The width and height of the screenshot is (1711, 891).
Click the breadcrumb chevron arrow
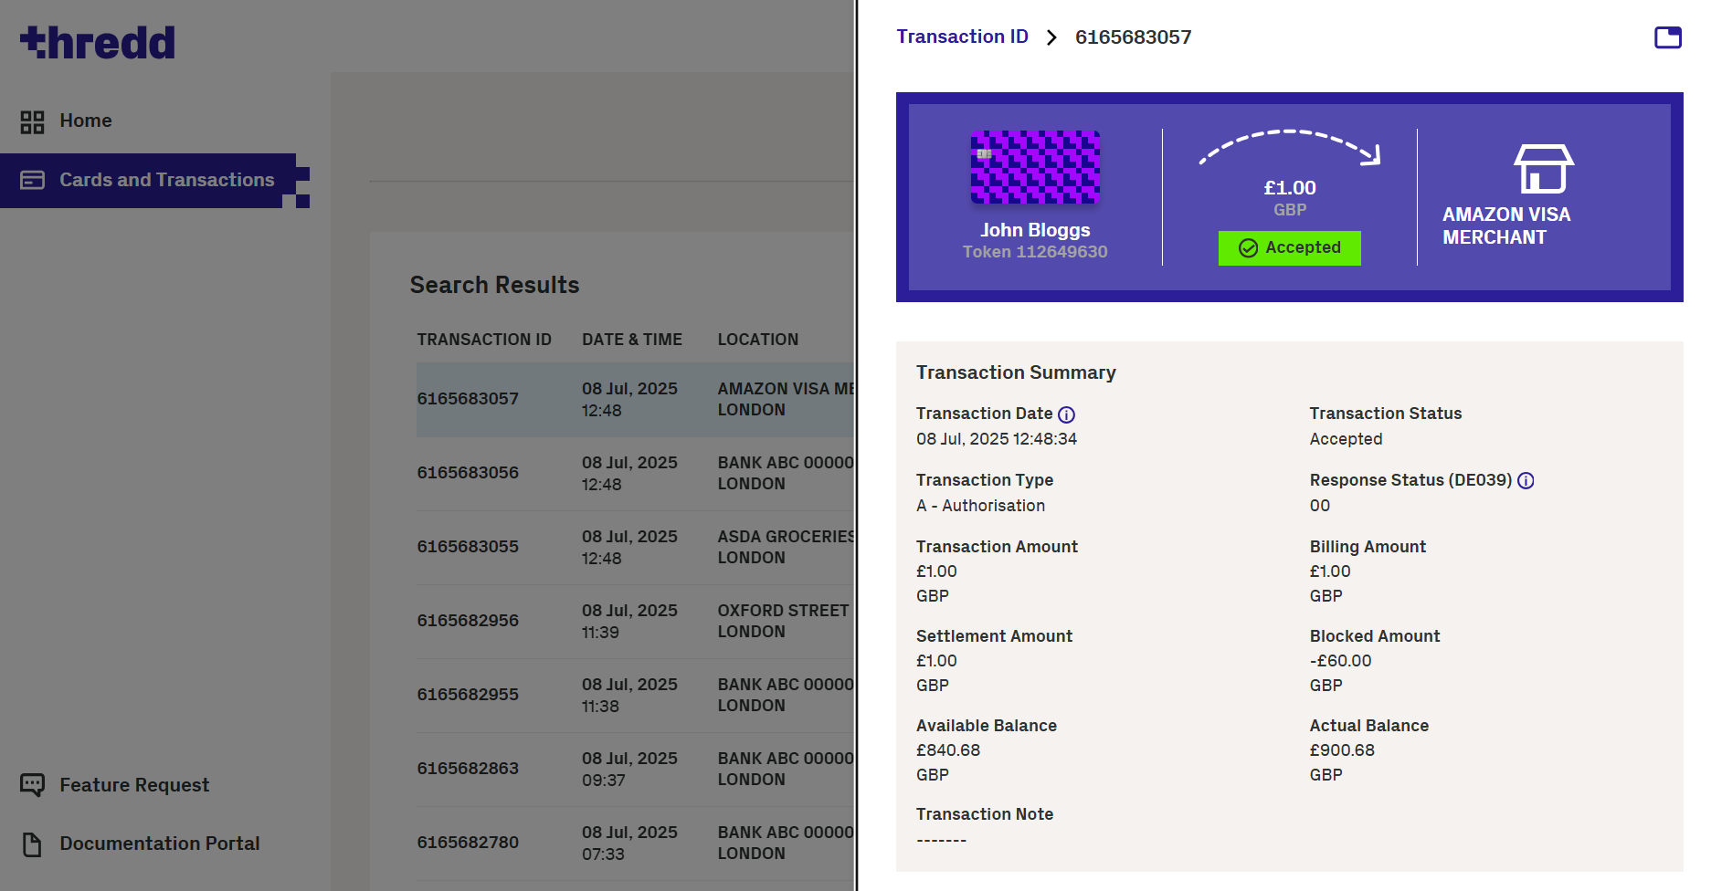[x=1051, y=37]
